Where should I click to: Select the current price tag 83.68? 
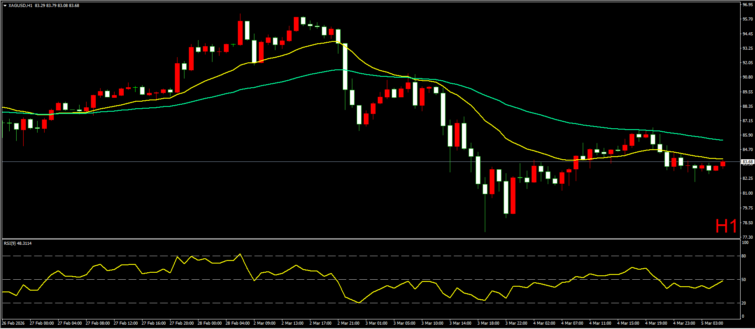[747, 162]
